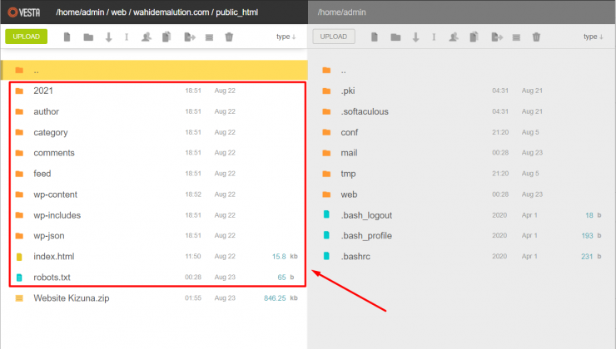Click the wp-content folder icon
Screen dimensions: 616x349
pyautogui.click(x=19, y=194)
